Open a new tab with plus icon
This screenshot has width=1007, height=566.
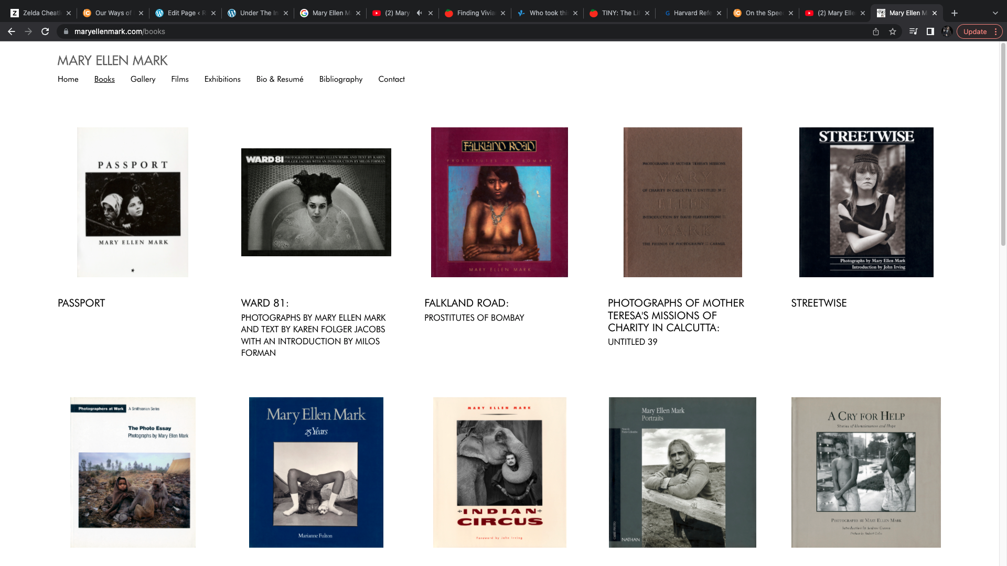coord(955,13)
